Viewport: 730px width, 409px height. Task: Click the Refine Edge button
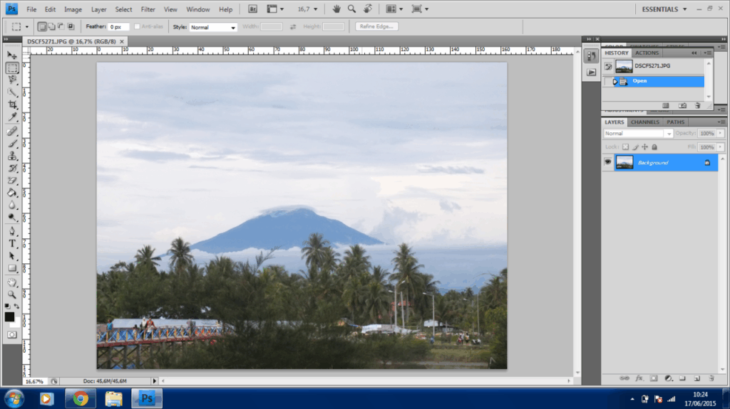coord(376,26)
